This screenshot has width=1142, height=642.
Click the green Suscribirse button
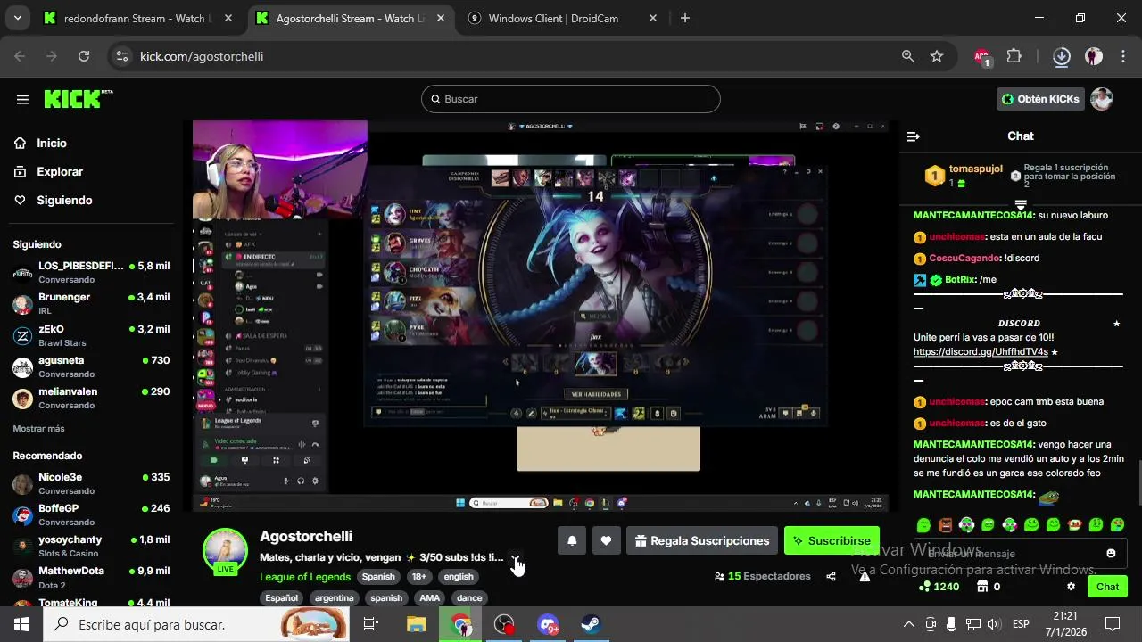[x=832, y=541]
